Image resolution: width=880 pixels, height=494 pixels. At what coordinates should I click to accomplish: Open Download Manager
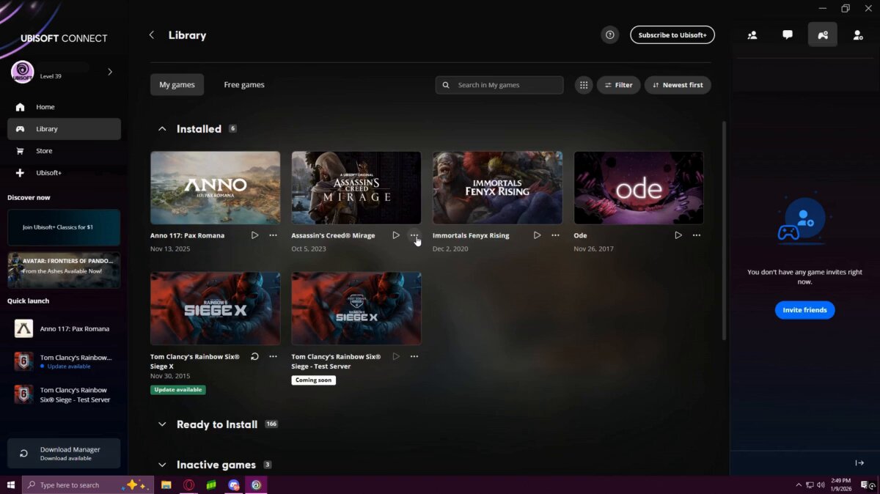click(x=64, y=454)
